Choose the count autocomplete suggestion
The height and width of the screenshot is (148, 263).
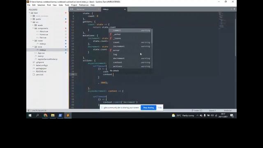[x=130, y=42]
